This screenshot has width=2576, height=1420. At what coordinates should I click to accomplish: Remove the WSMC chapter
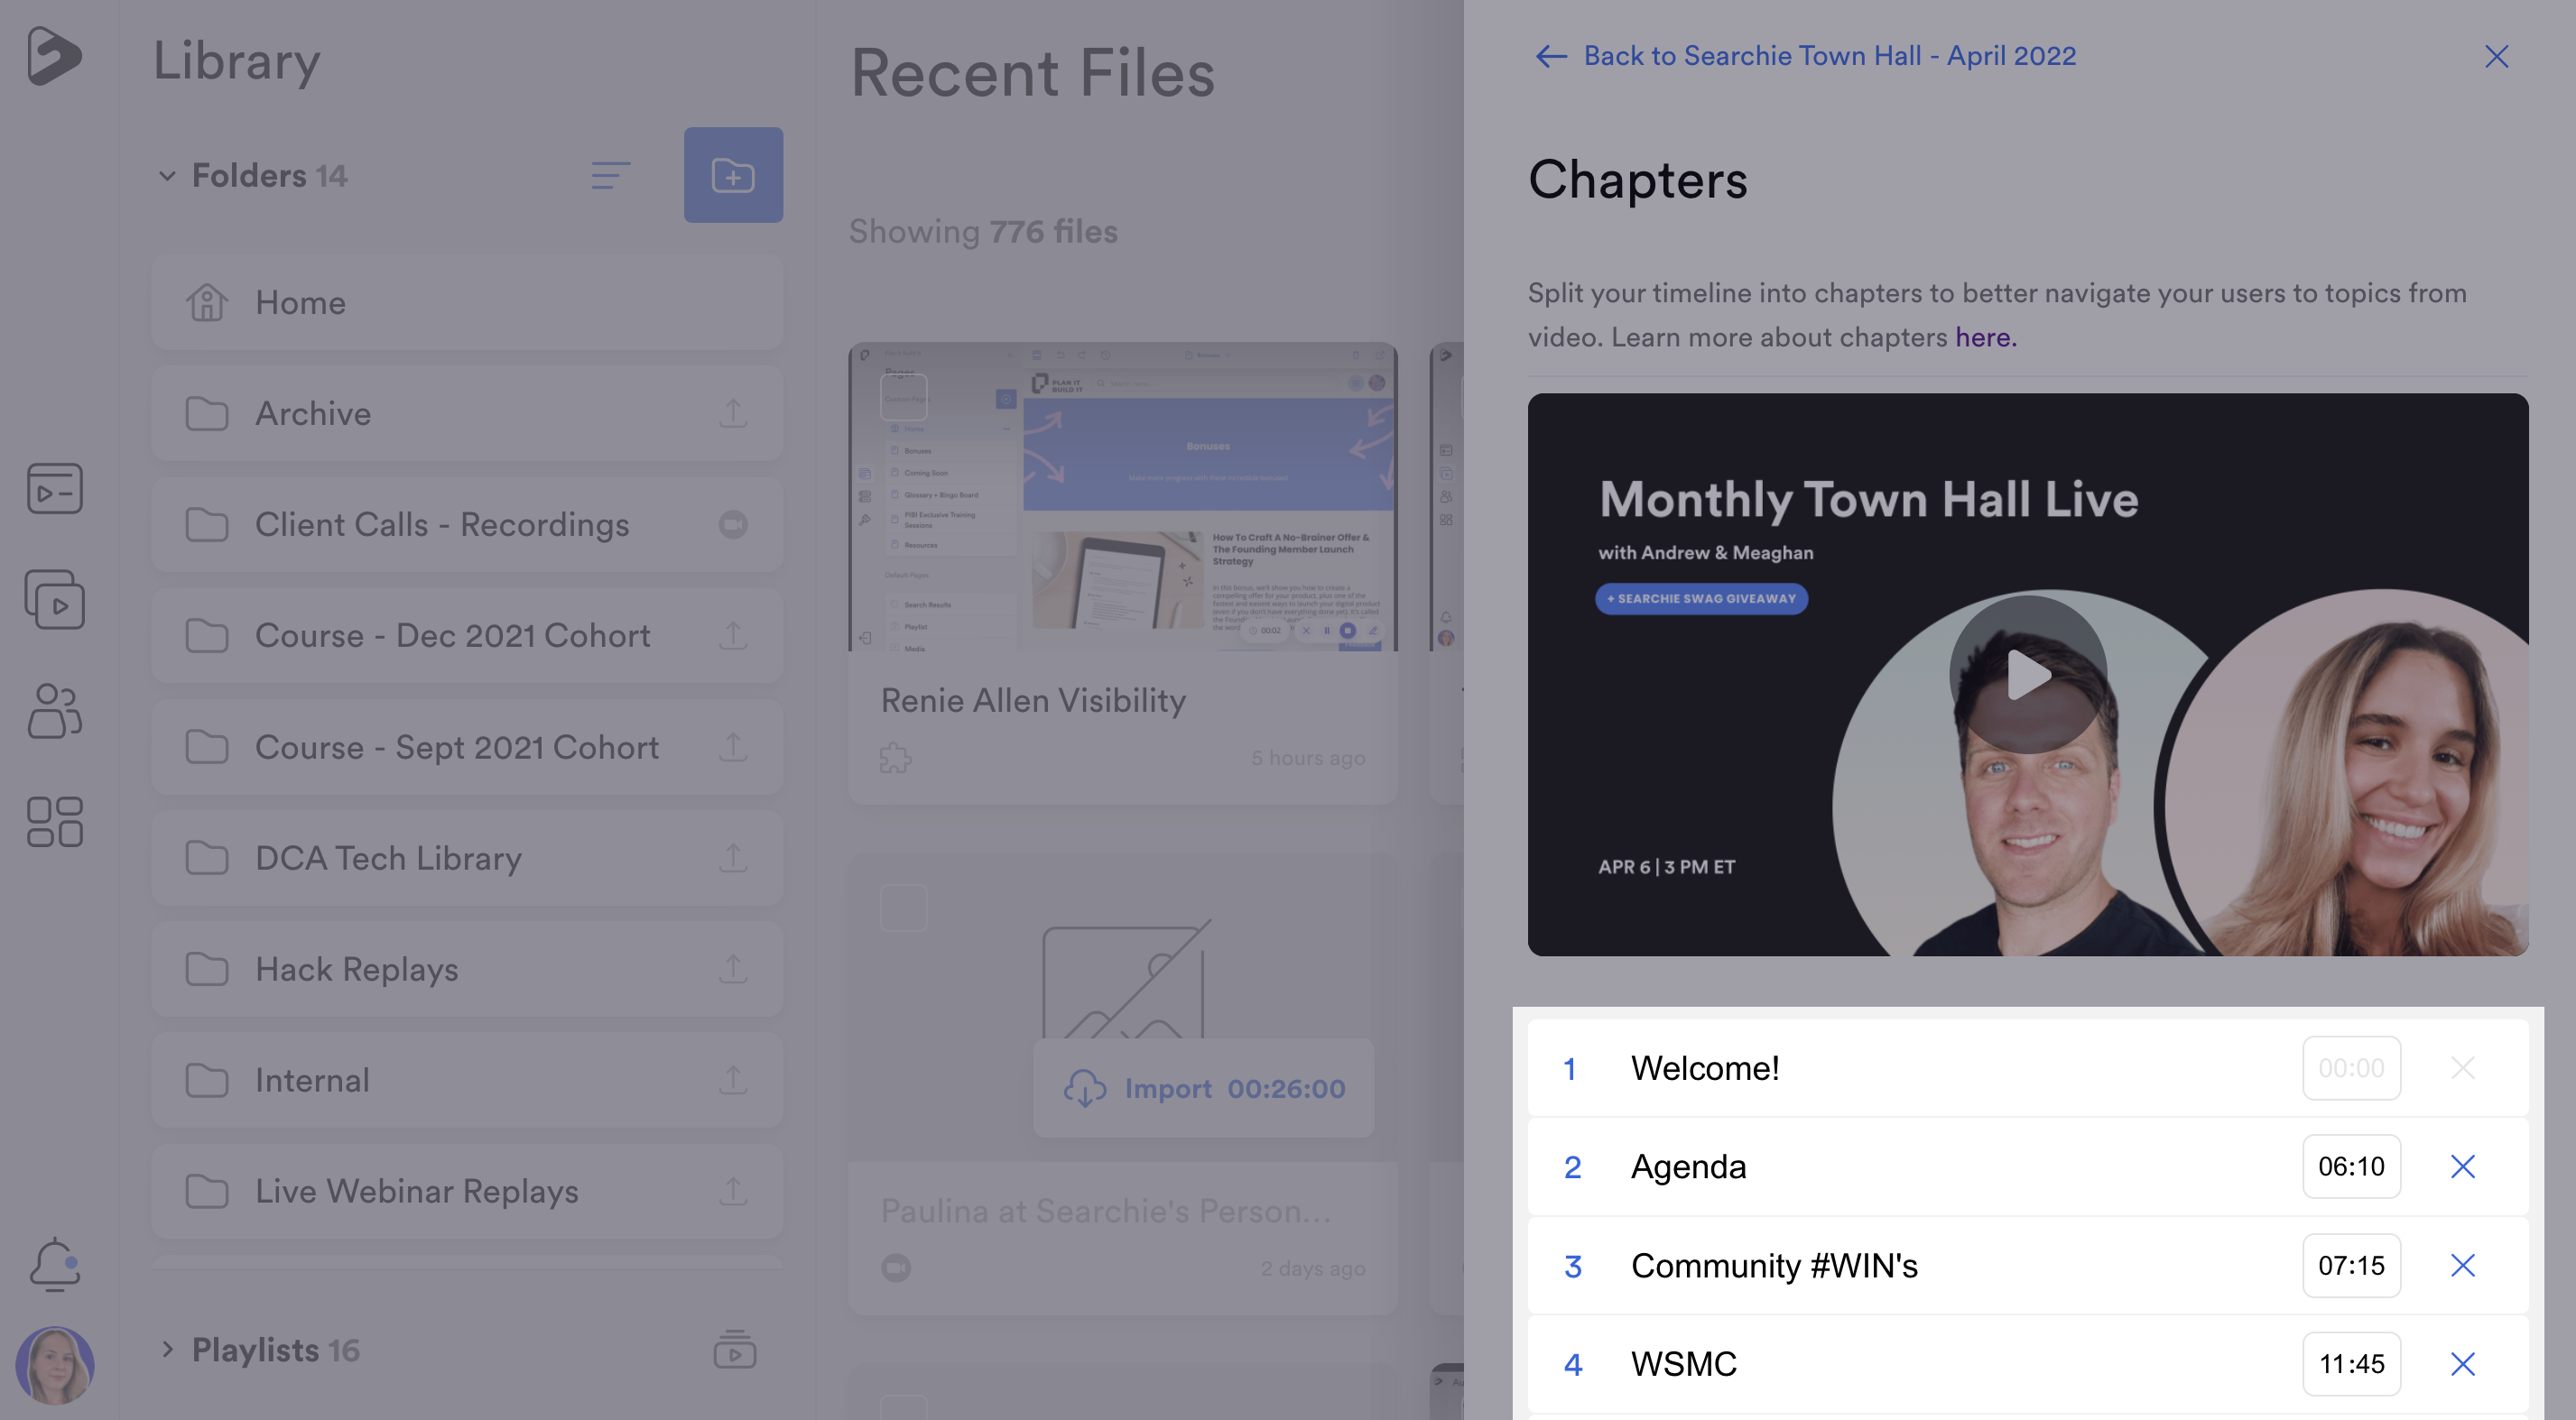click(x=2462, y=1364)
